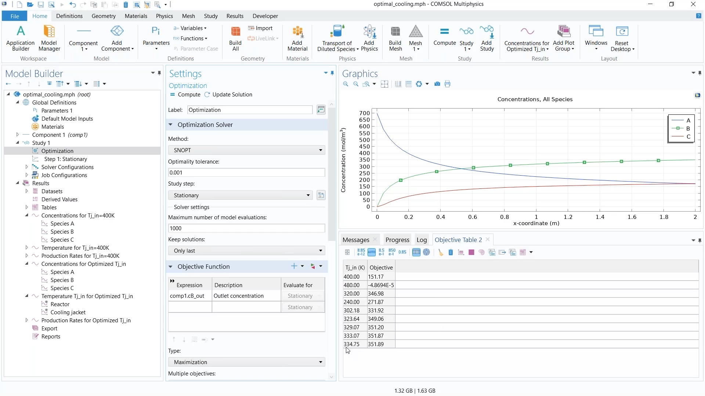Collapse the Objective Function section

coord(170,267)
